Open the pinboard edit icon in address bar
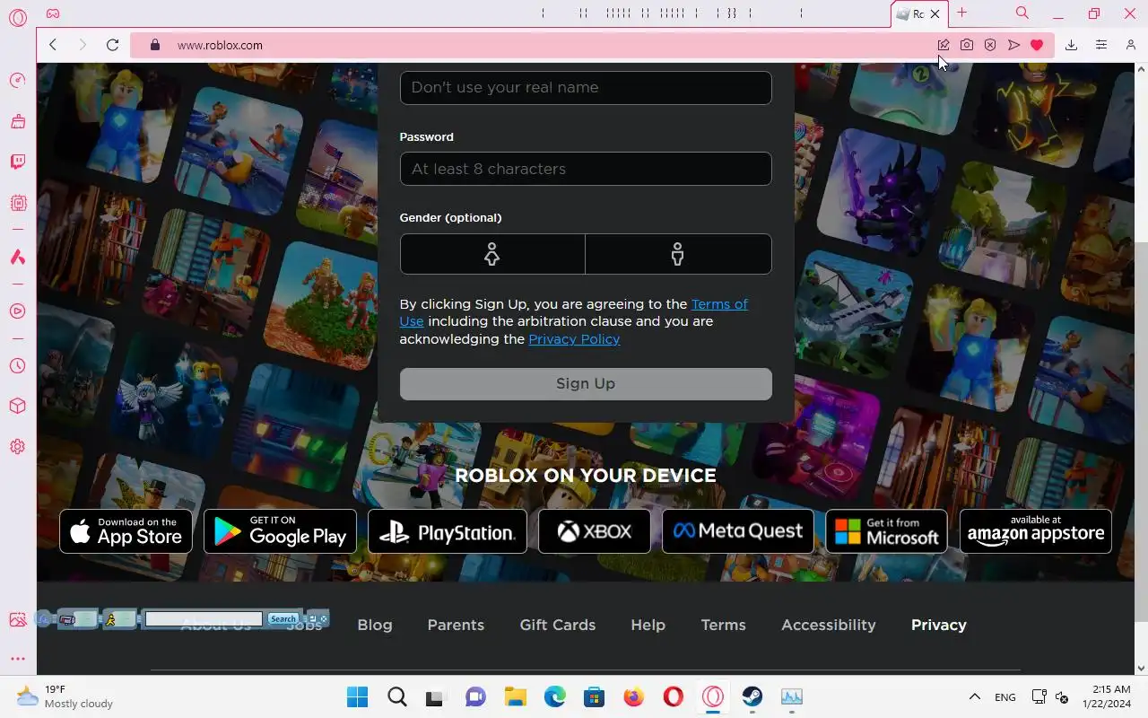 (x=944, y=45)
